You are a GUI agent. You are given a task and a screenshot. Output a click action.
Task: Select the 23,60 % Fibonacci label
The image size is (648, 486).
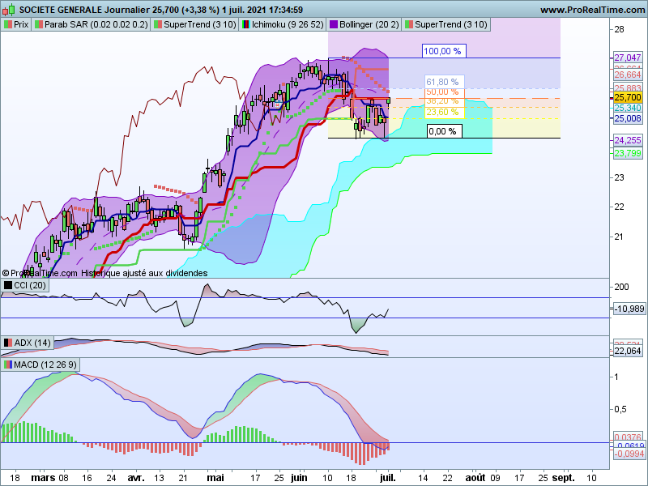point(444,112)
